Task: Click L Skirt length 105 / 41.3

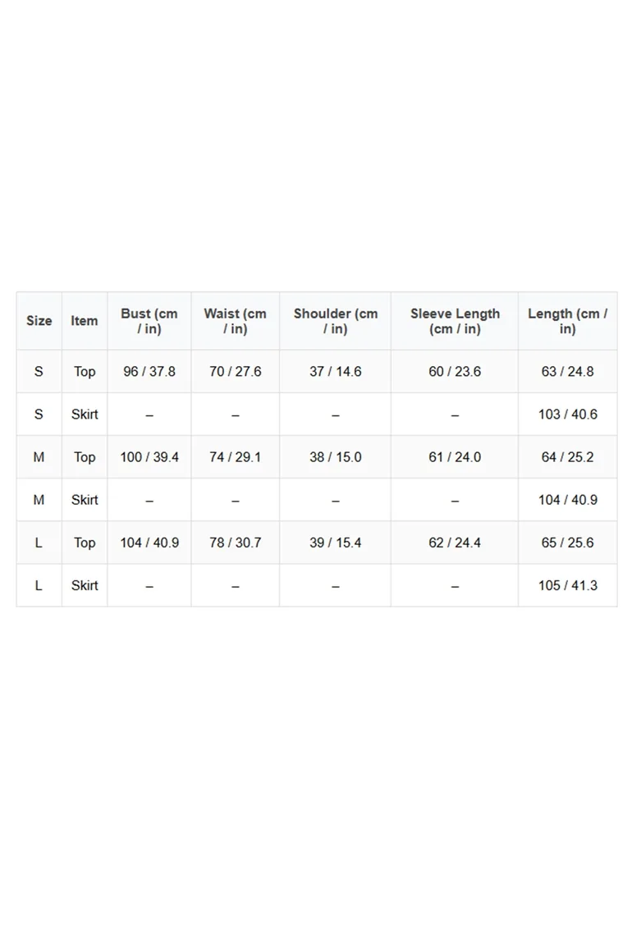Action: pos(567,585)
